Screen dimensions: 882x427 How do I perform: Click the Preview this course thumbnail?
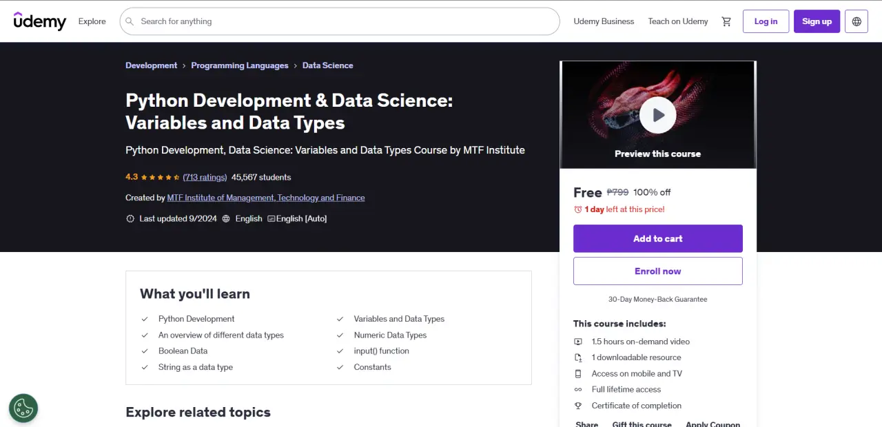657,114
